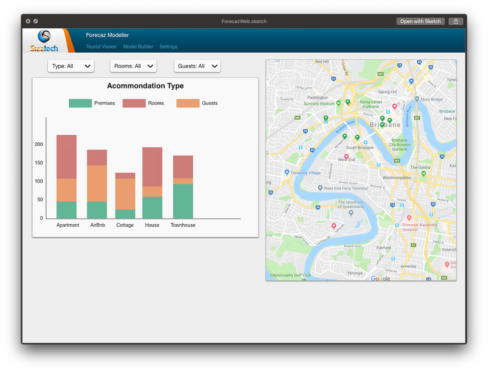Click the Cottage bar in chart
Screen dimensions: 488x372
point(125,195)
